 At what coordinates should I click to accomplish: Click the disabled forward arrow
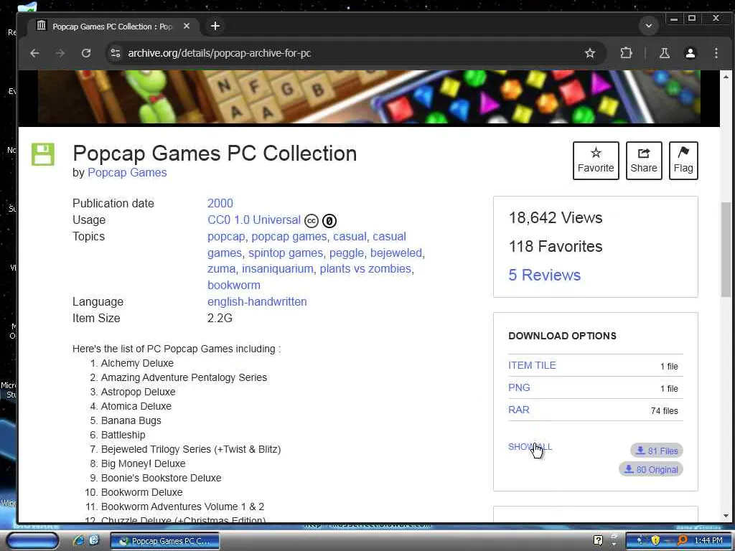click(x=60, y=53)
